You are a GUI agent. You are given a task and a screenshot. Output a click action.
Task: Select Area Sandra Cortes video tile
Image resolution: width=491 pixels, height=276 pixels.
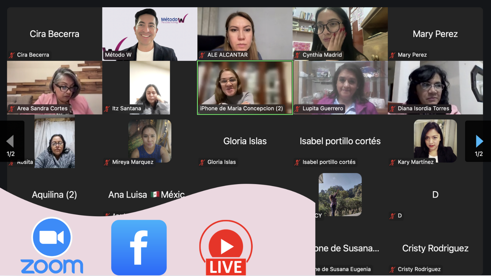55,87
